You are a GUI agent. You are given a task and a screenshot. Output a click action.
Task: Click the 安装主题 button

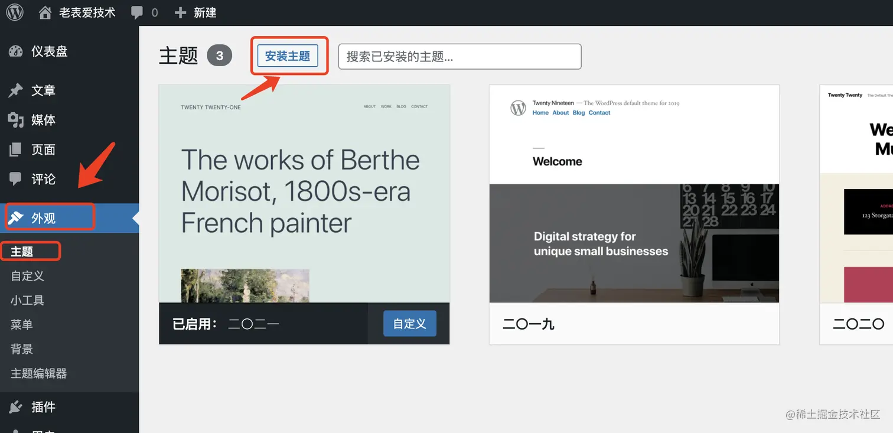(x=288, y=56)
